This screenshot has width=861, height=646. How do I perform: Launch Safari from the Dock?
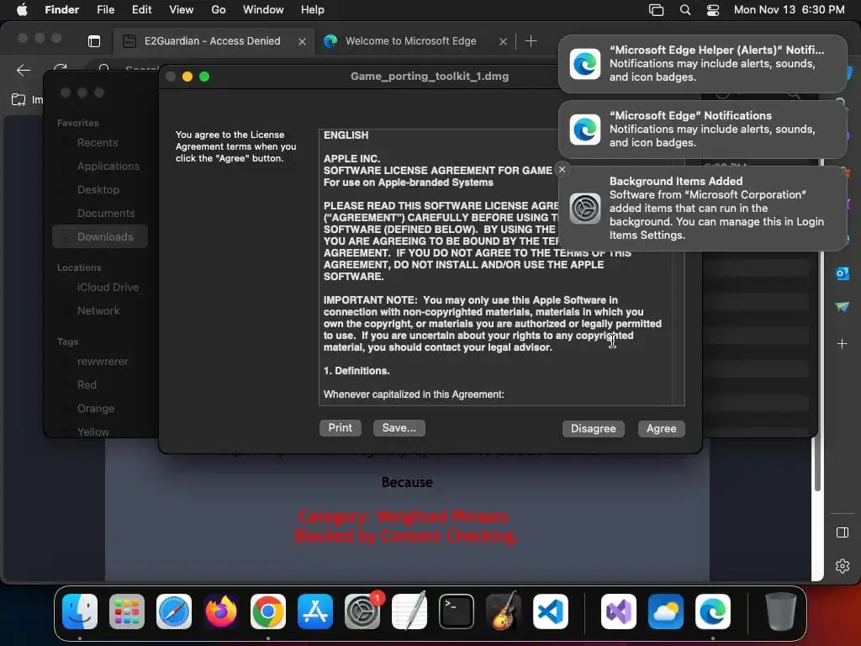coord(174,612)
